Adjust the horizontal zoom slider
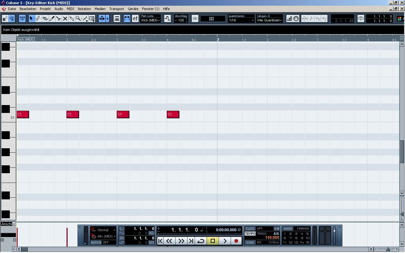This screenshot has width=405, height=253. tap(388, 249)
